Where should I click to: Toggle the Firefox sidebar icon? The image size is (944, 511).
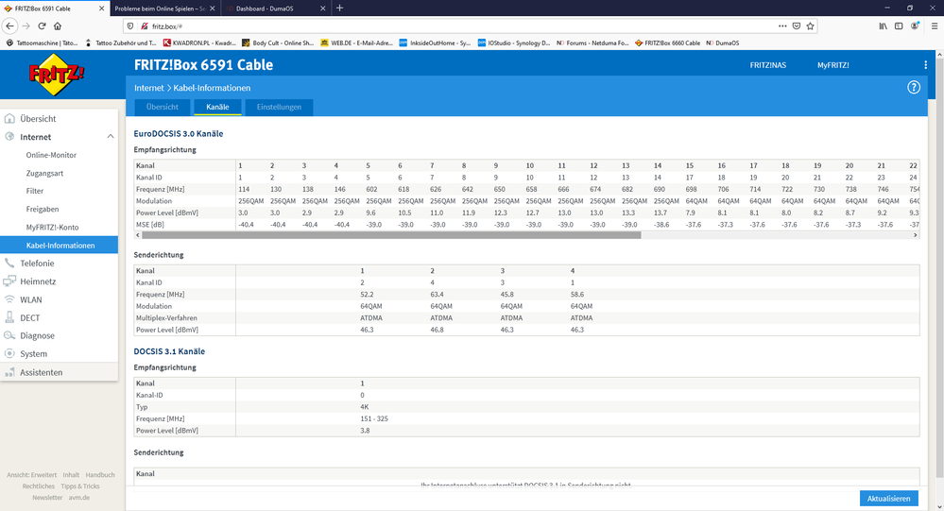tap(899, 26)
